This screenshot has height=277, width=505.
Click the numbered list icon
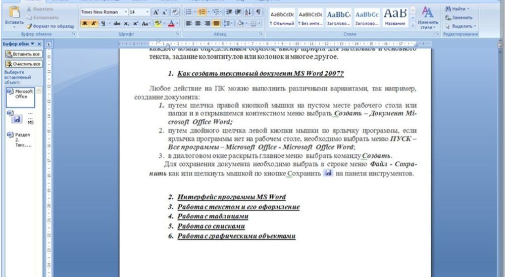pyautogui.click(x=202, y=12)
